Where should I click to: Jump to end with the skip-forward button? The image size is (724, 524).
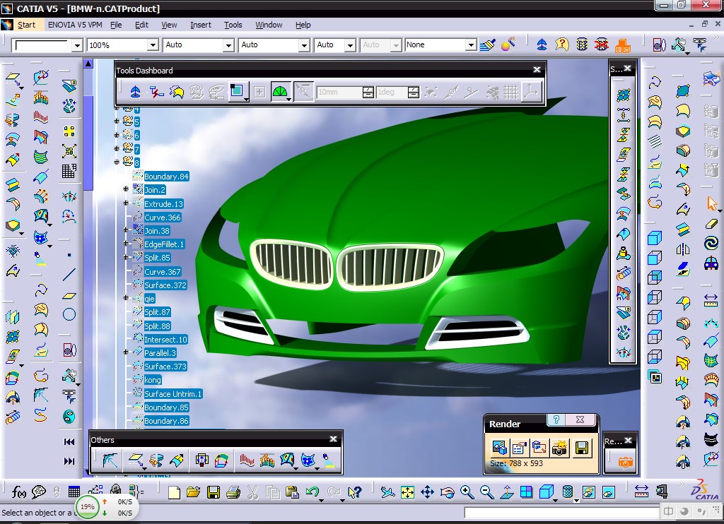[x=69, y=461]
